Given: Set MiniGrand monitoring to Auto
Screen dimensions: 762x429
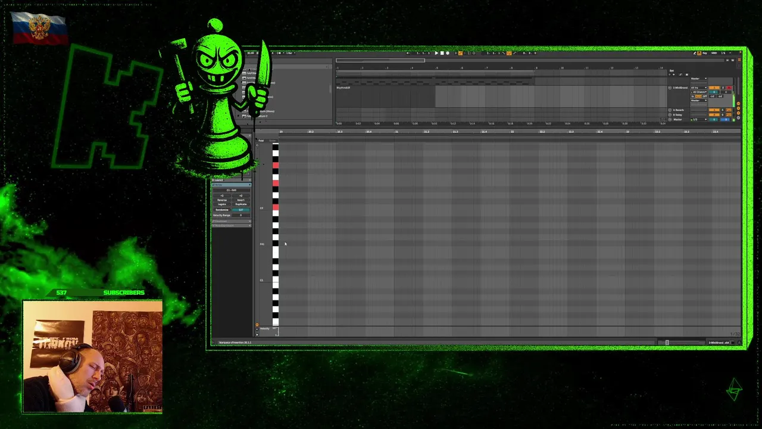Looking at the screenshot, I should (x=698, y=97).
